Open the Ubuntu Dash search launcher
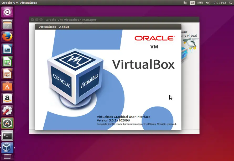Image resolution: width=234 pixels, height=161 pixels. tap(7, 12)
